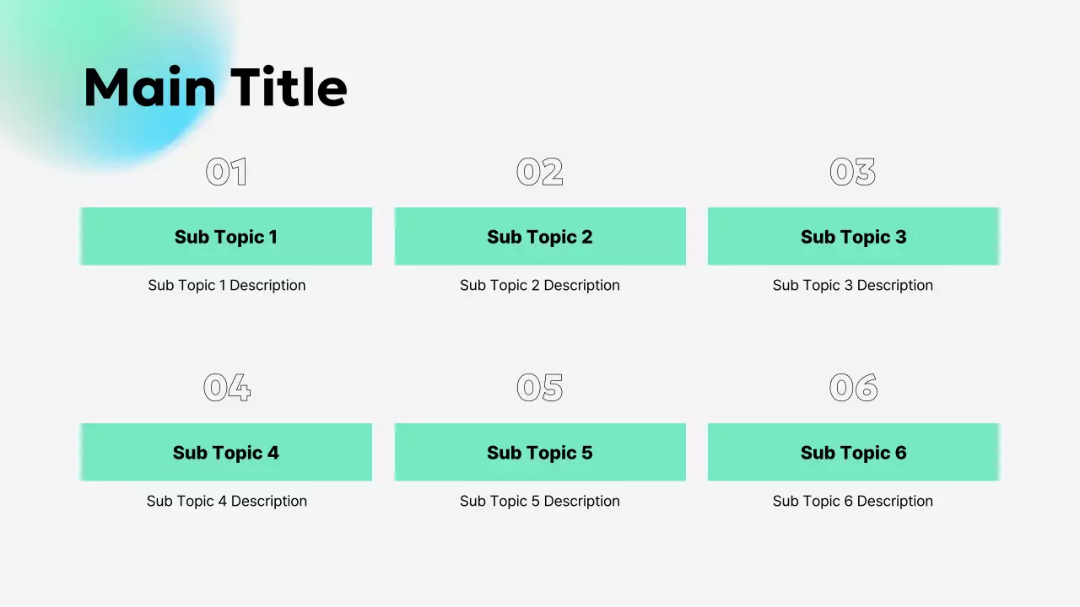This screenshot has width=1080, height=607.
Task: Click the Sub Topic 5 green box
Action: click(x=540, y=453)
